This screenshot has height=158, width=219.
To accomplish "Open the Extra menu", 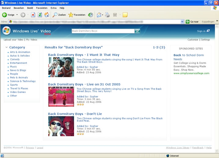I will point(53,8).
